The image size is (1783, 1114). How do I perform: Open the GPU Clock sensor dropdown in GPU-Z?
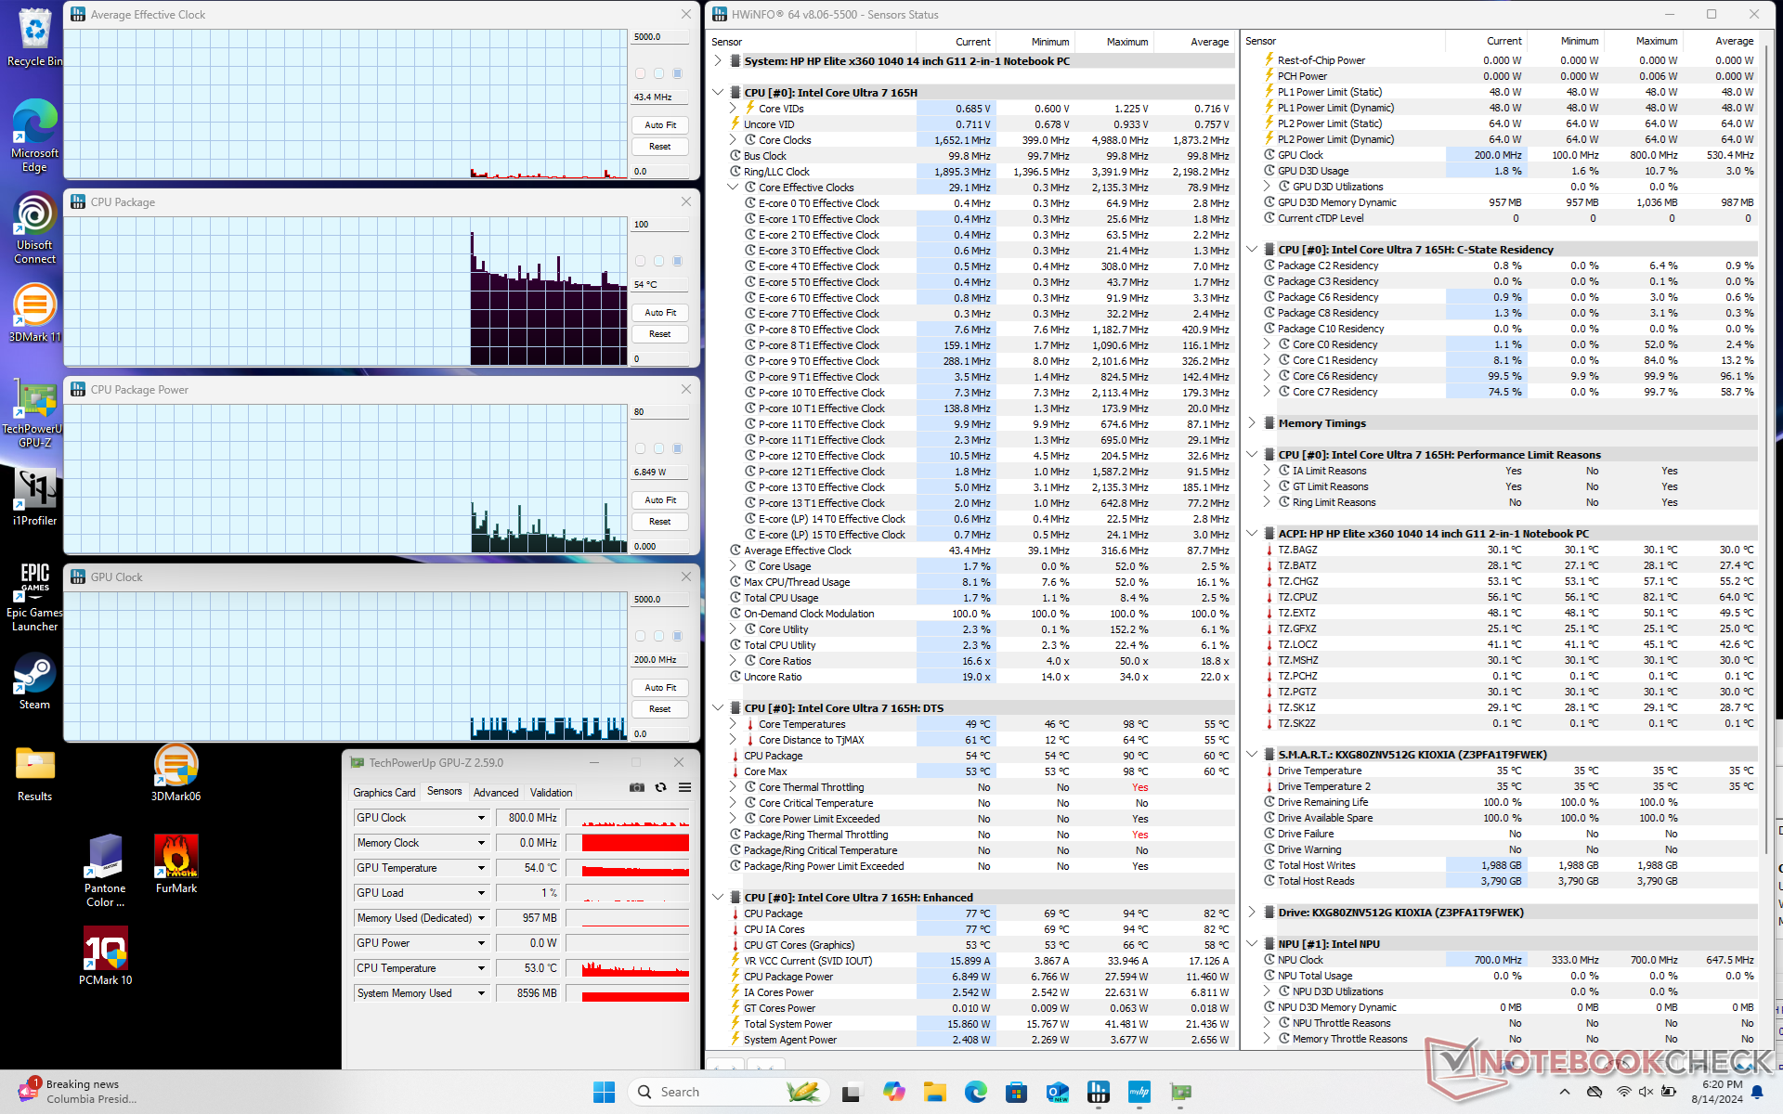(x=481, y=818)
